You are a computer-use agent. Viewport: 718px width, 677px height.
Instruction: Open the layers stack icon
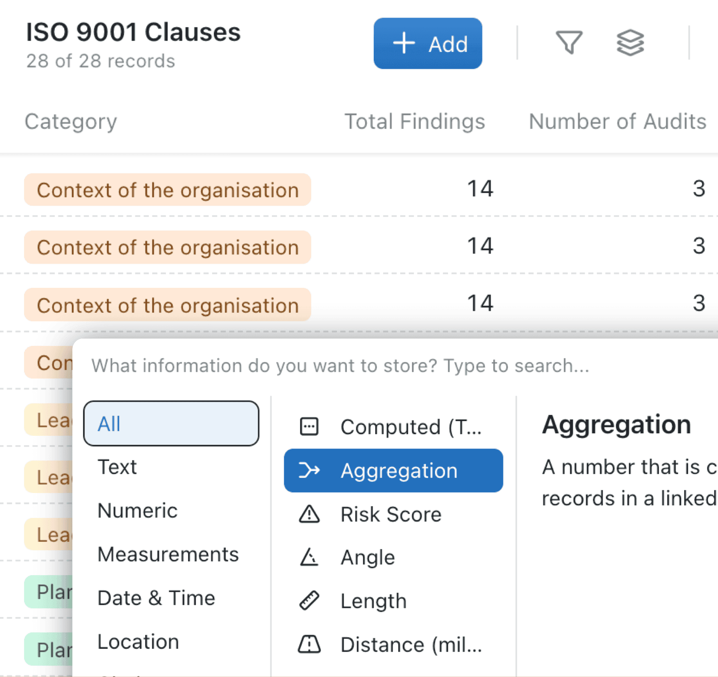[x=630, y=43]
